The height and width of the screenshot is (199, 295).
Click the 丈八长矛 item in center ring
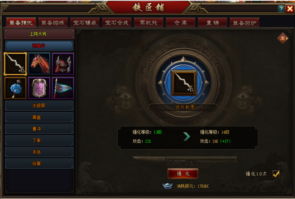[184, 83]
